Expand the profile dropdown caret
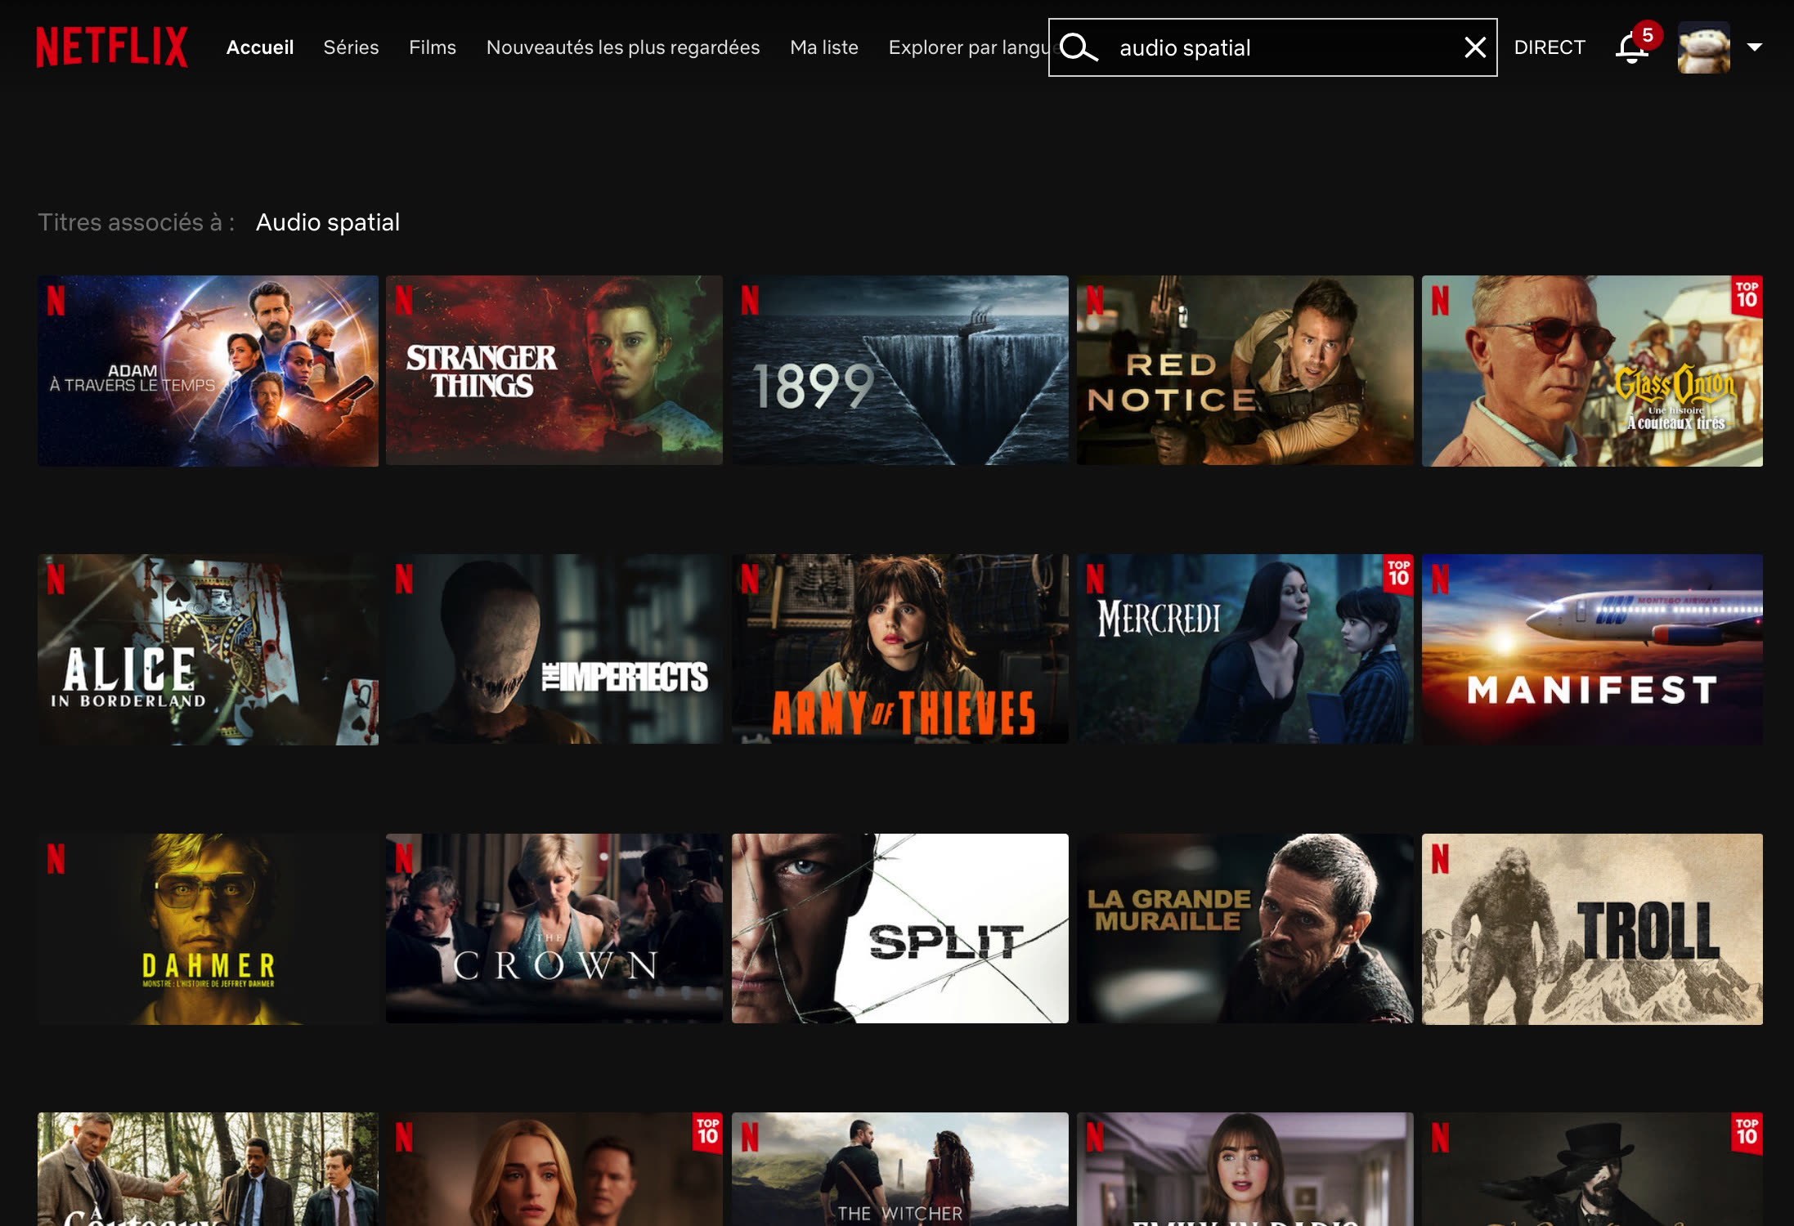Viewport: 1794px width, 1226px height. pyautogui.click(x=1754, y=47)
